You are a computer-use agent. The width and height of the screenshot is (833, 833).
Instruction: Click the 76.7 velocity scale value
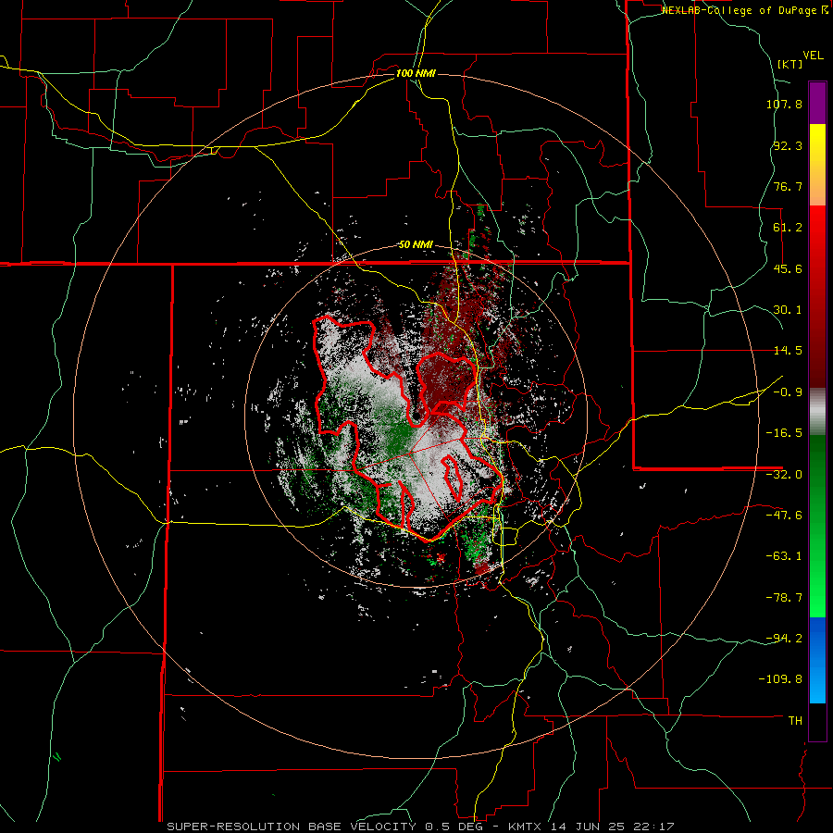(x=788, y=186)
